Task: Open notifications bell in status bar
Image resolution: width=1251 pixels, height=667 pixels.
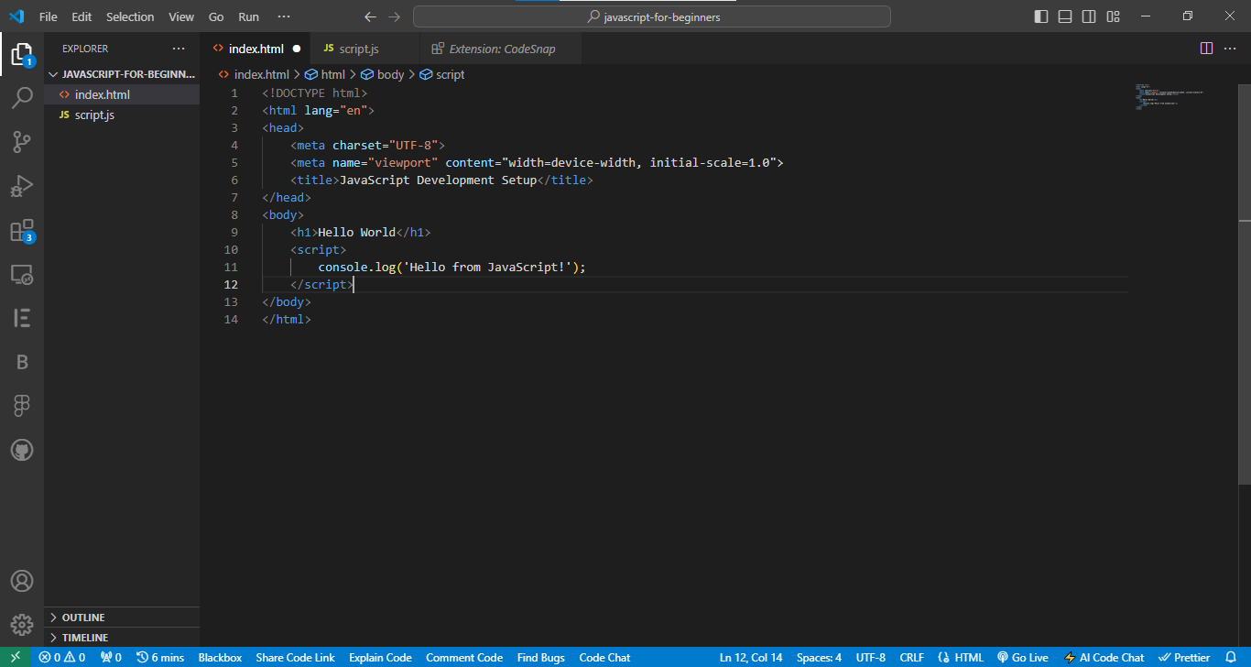Action: (1230, 657)
